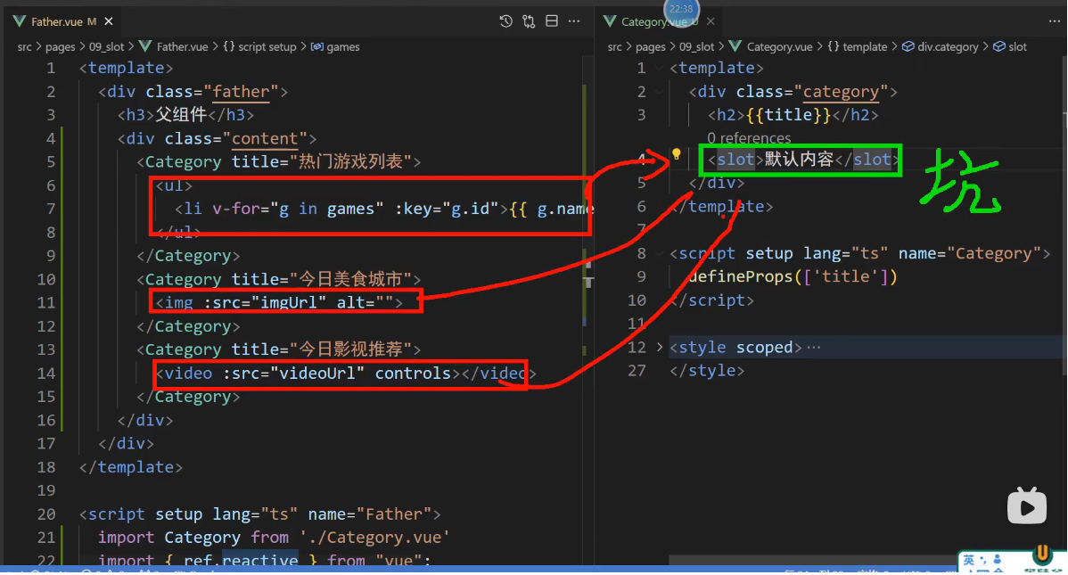Expand the folded style block on line 12

pyautogui.click(x=660, y=348)
